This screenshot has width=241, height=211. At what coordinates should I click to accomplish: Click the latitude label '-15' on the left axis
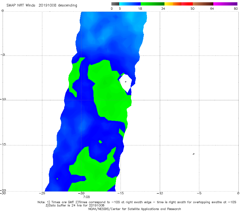[x=3, y=144]
